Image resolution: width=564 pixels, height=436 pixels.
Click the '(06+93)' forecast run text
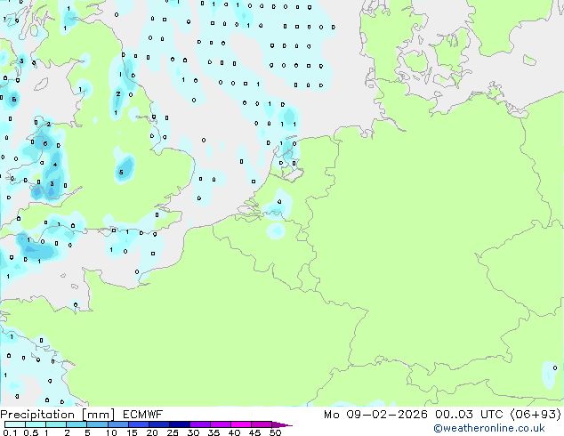(536, 415)
